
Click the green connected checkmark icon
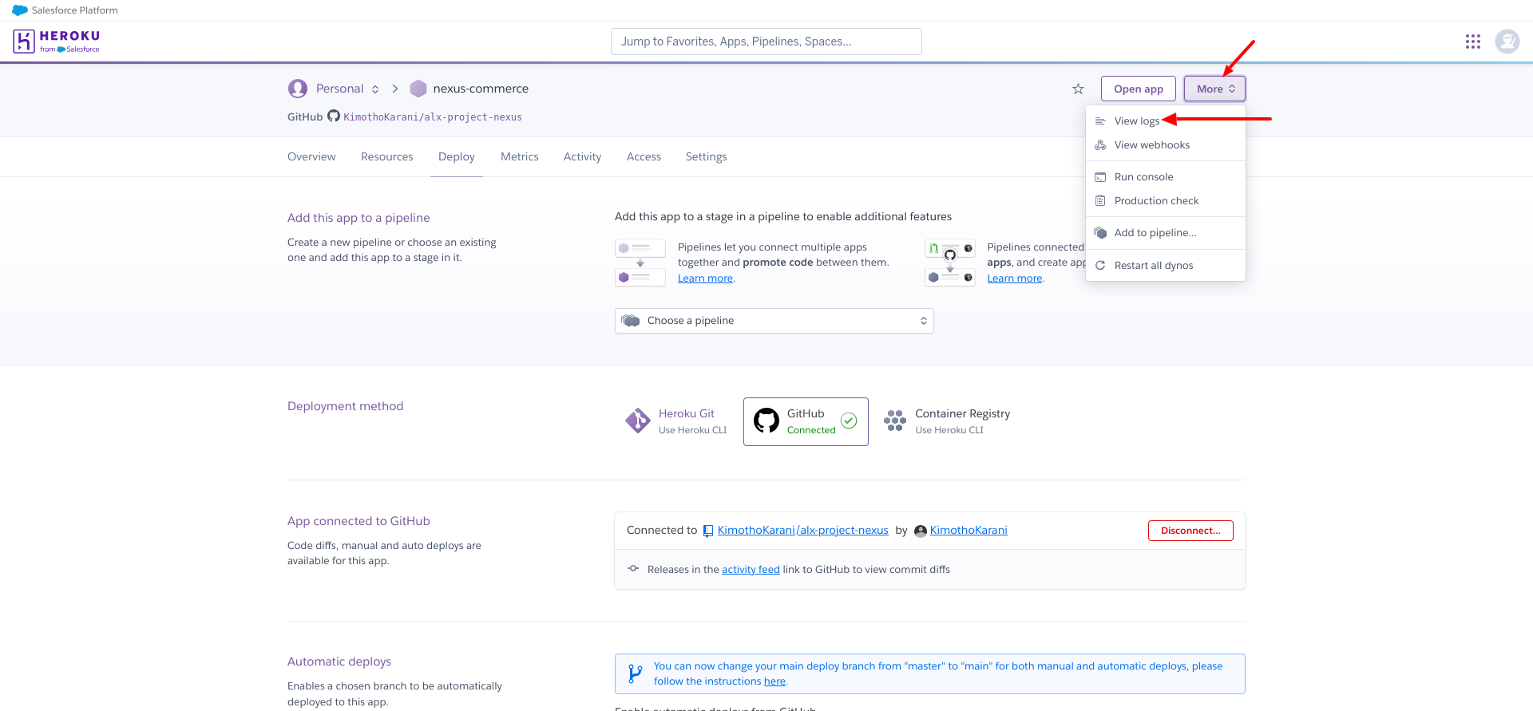click(x=849, y=421)
